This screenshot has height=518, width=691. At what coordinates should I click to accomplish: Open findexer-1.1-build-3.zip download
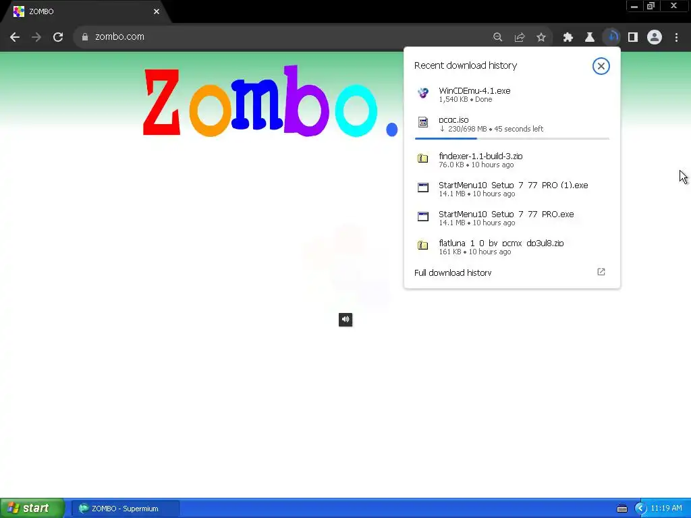click(x=512, y=160)
